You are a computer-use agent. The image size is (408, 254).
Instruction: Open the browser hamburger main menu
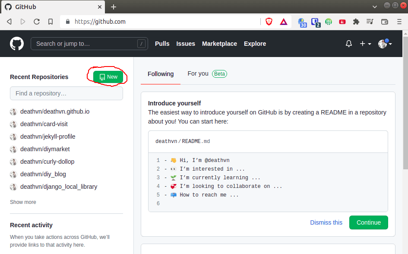point(399,22)
